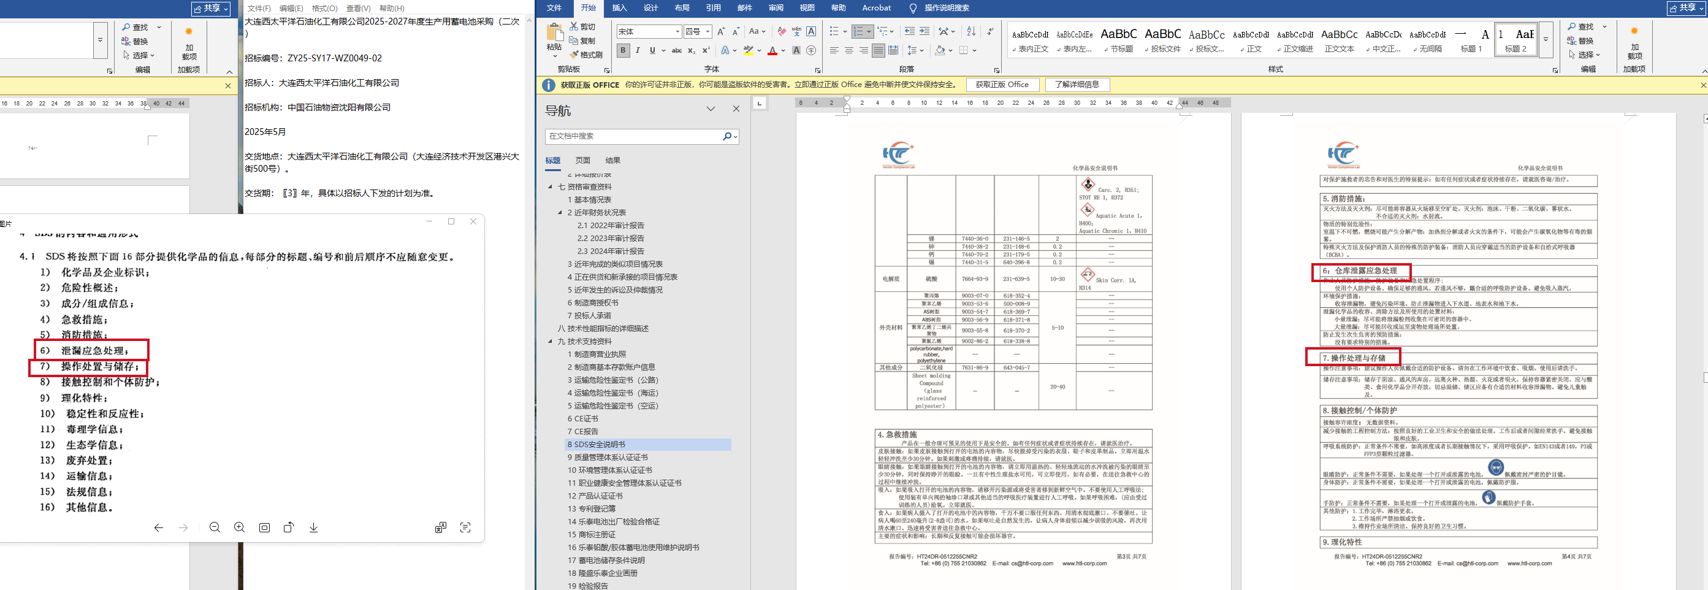Open the Change Case (Aa) dropdown
This screenshot has width=1708, height=590.
[756, 31]
